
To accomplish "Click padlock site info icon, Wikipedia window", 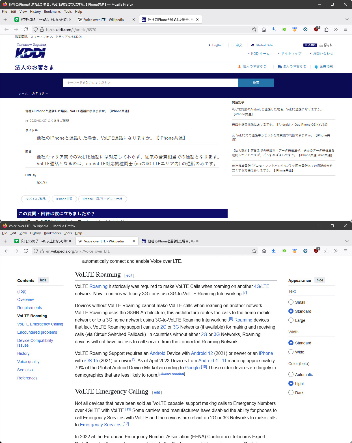I will tap(42, 251).
